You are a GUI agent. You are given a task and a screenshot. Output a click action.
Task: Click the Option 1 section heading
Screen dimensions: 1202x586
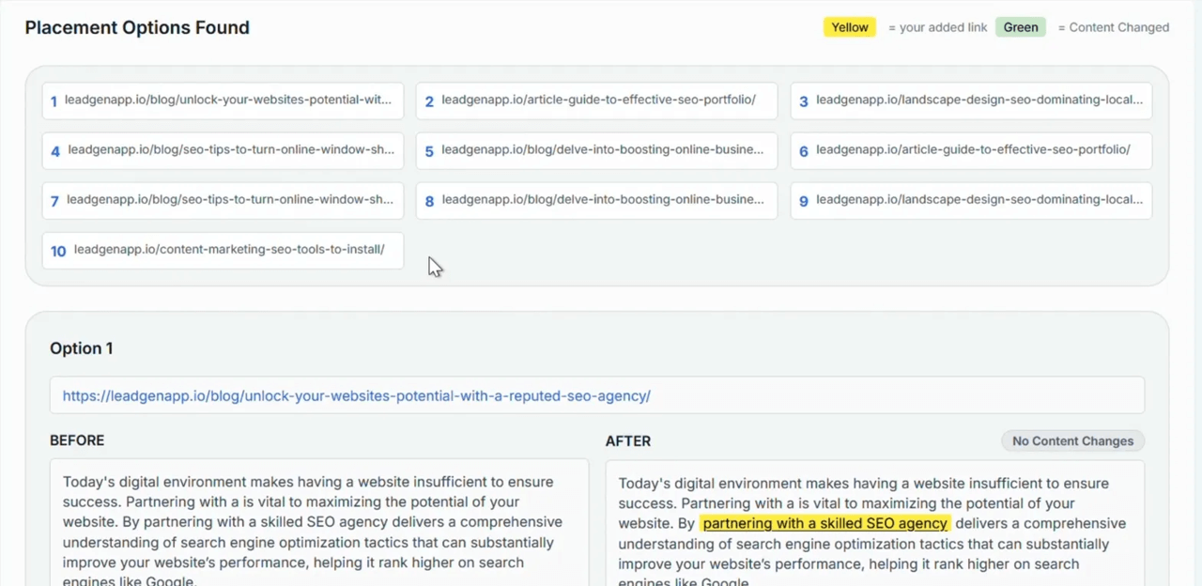82,348
